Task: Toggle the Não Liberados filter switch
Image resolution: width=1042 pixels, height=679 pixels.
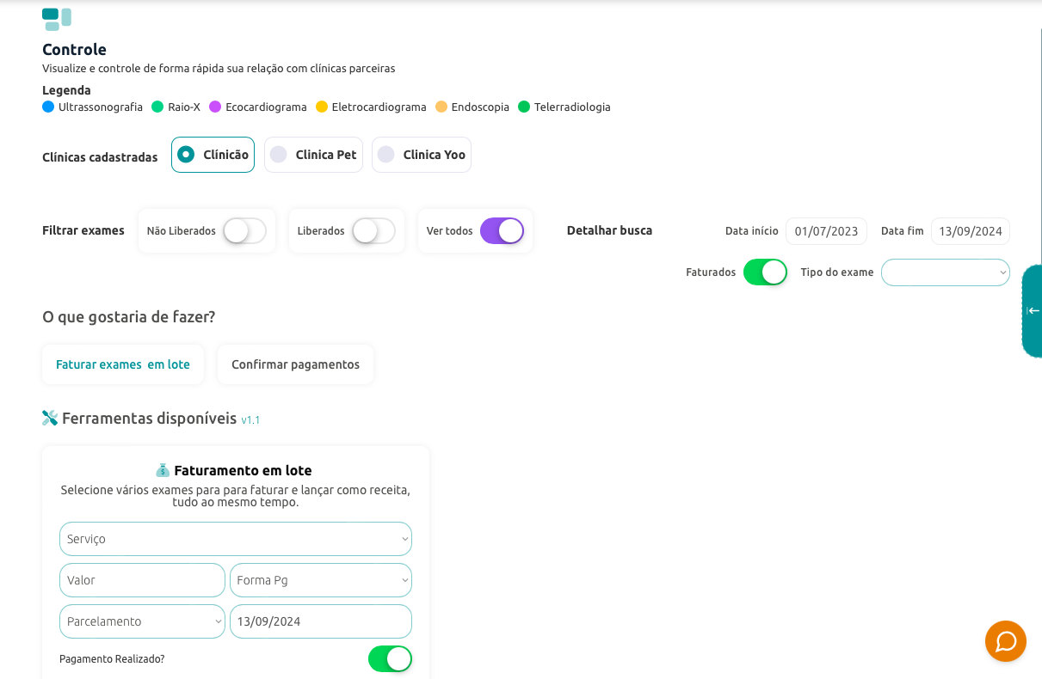Action: tap(244, 231)
